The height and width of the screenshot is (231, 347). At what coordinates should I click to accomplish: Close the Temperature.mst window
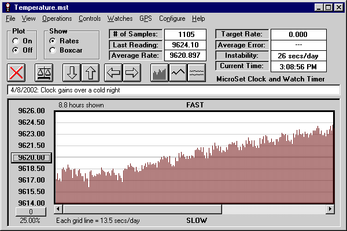click(x=338, y=8)
